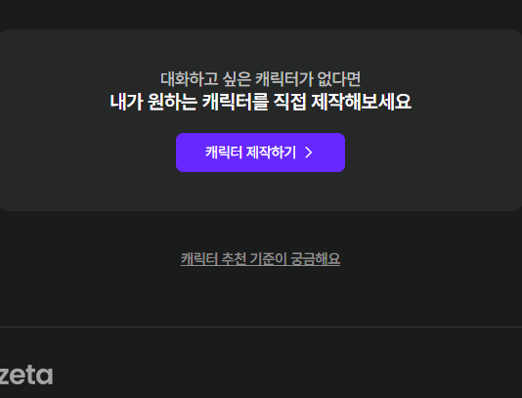
Task: Select the heading 내가 원하는 캐릭터를 직접 제작해보세요
Action: (x=260, y=102)
